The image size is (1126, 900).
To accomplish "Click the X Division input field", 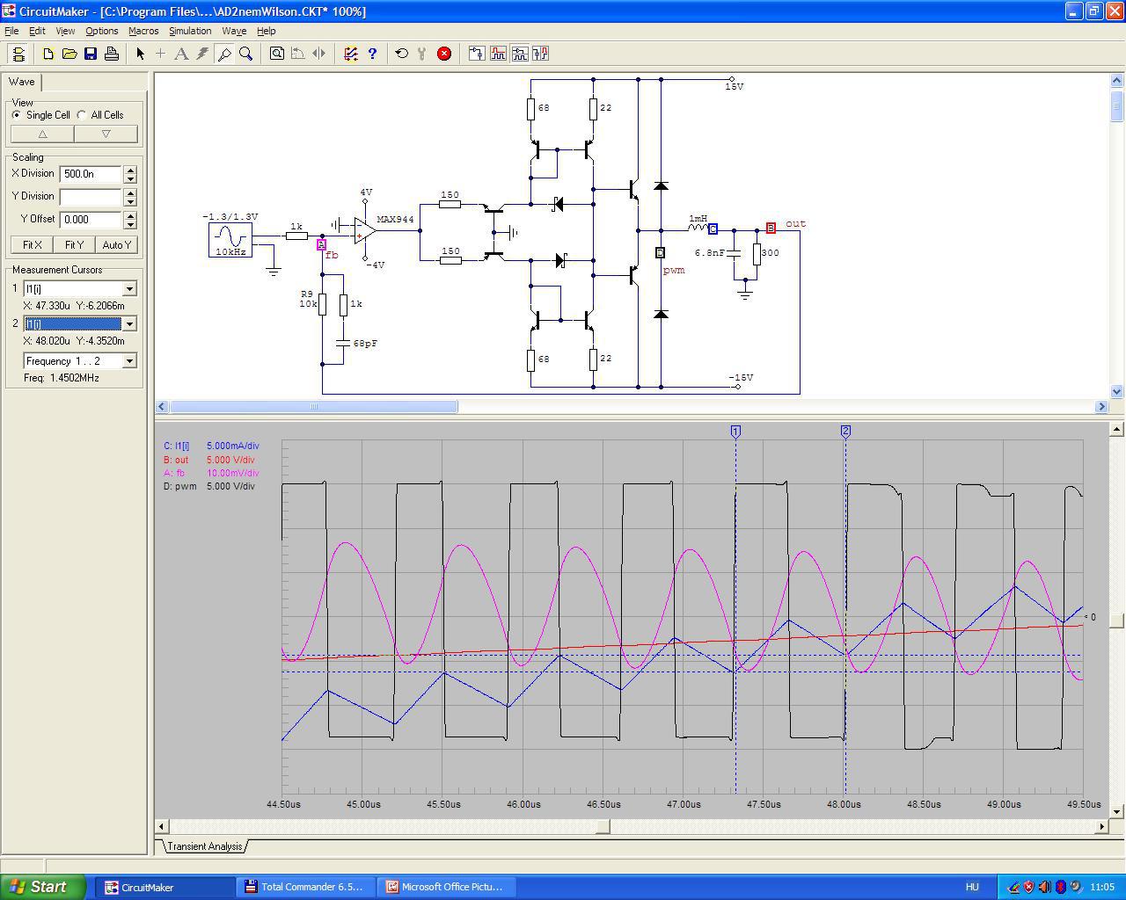I will point(90,174).
